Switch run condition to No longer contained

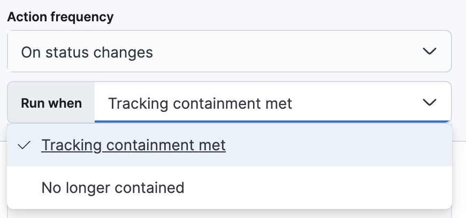click(112, 188)
